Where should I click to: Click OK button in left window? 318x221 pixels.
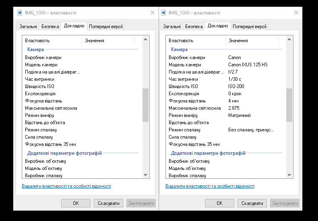[76, 203]
